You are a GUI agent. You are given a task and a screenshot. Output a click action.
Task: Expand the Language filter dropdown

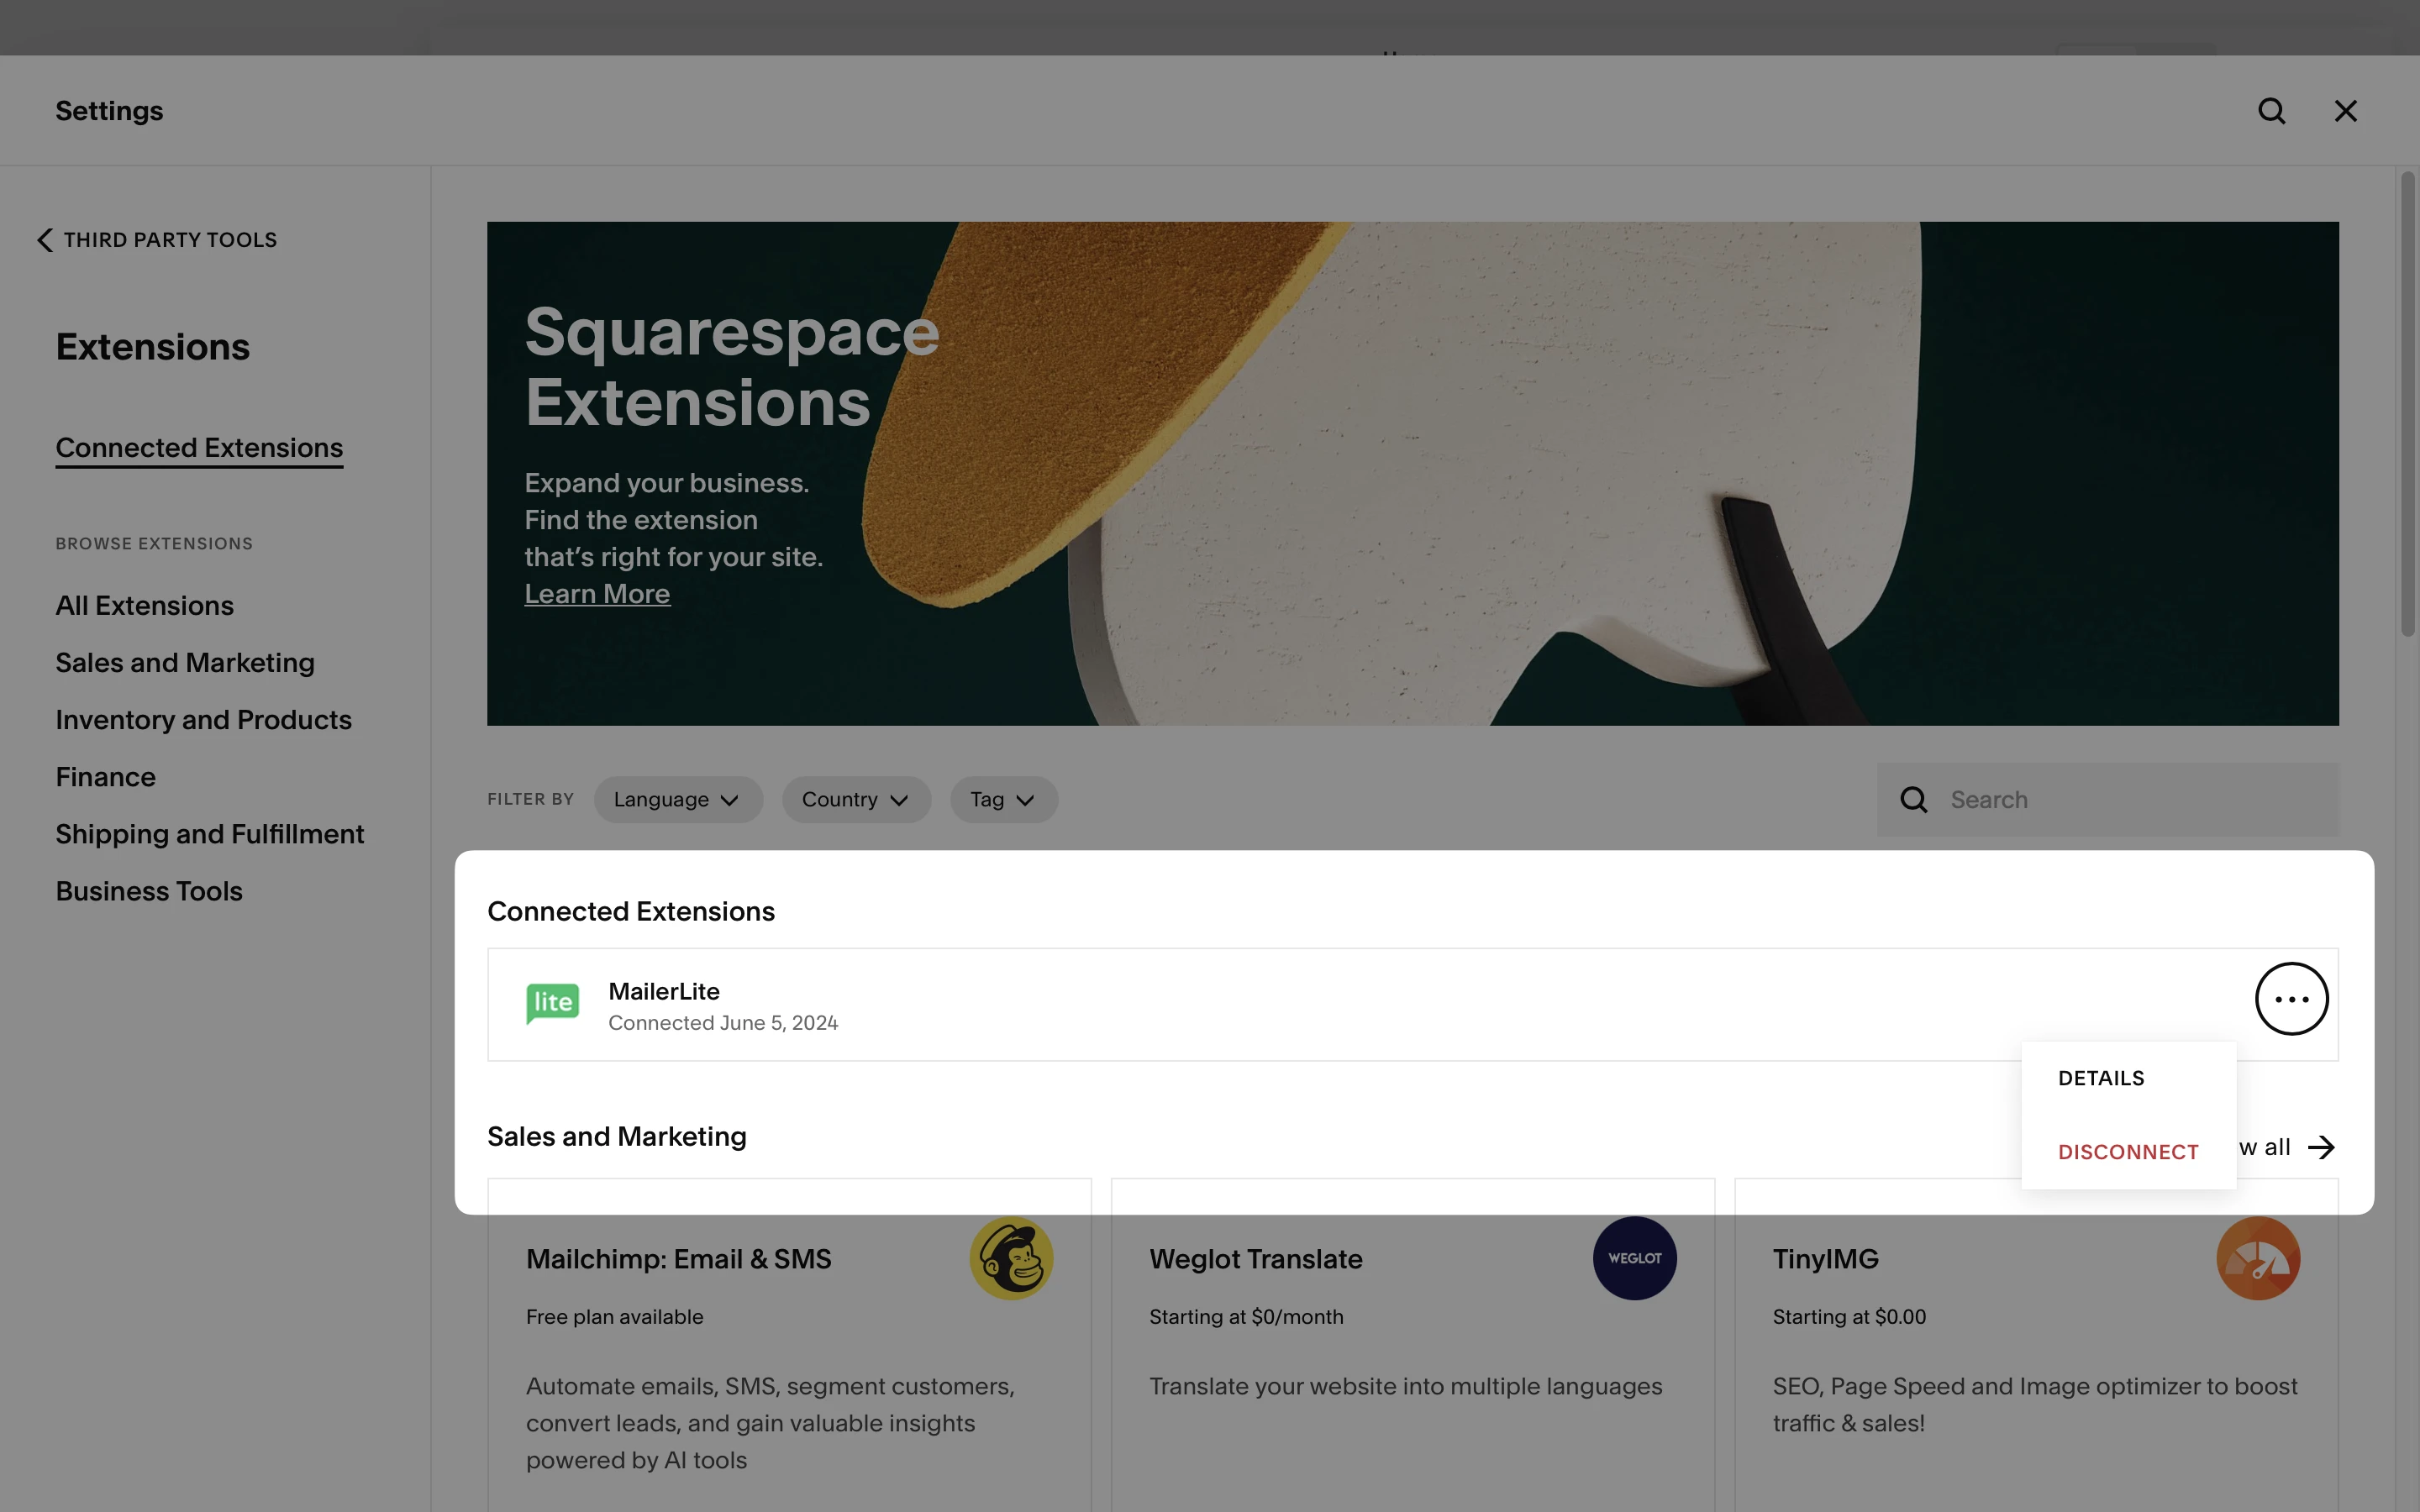pyautogui.click(x=677, y=800)
